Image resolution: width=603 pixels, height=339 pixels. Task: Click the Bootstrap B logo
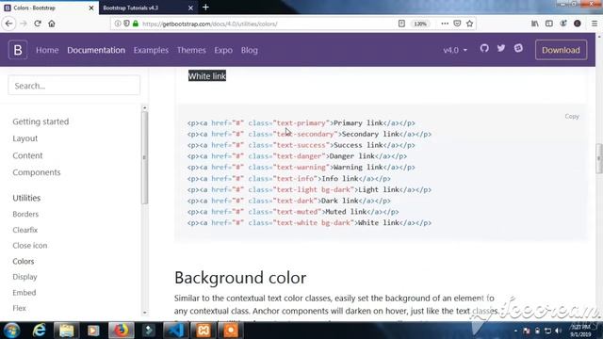(18, 50)
